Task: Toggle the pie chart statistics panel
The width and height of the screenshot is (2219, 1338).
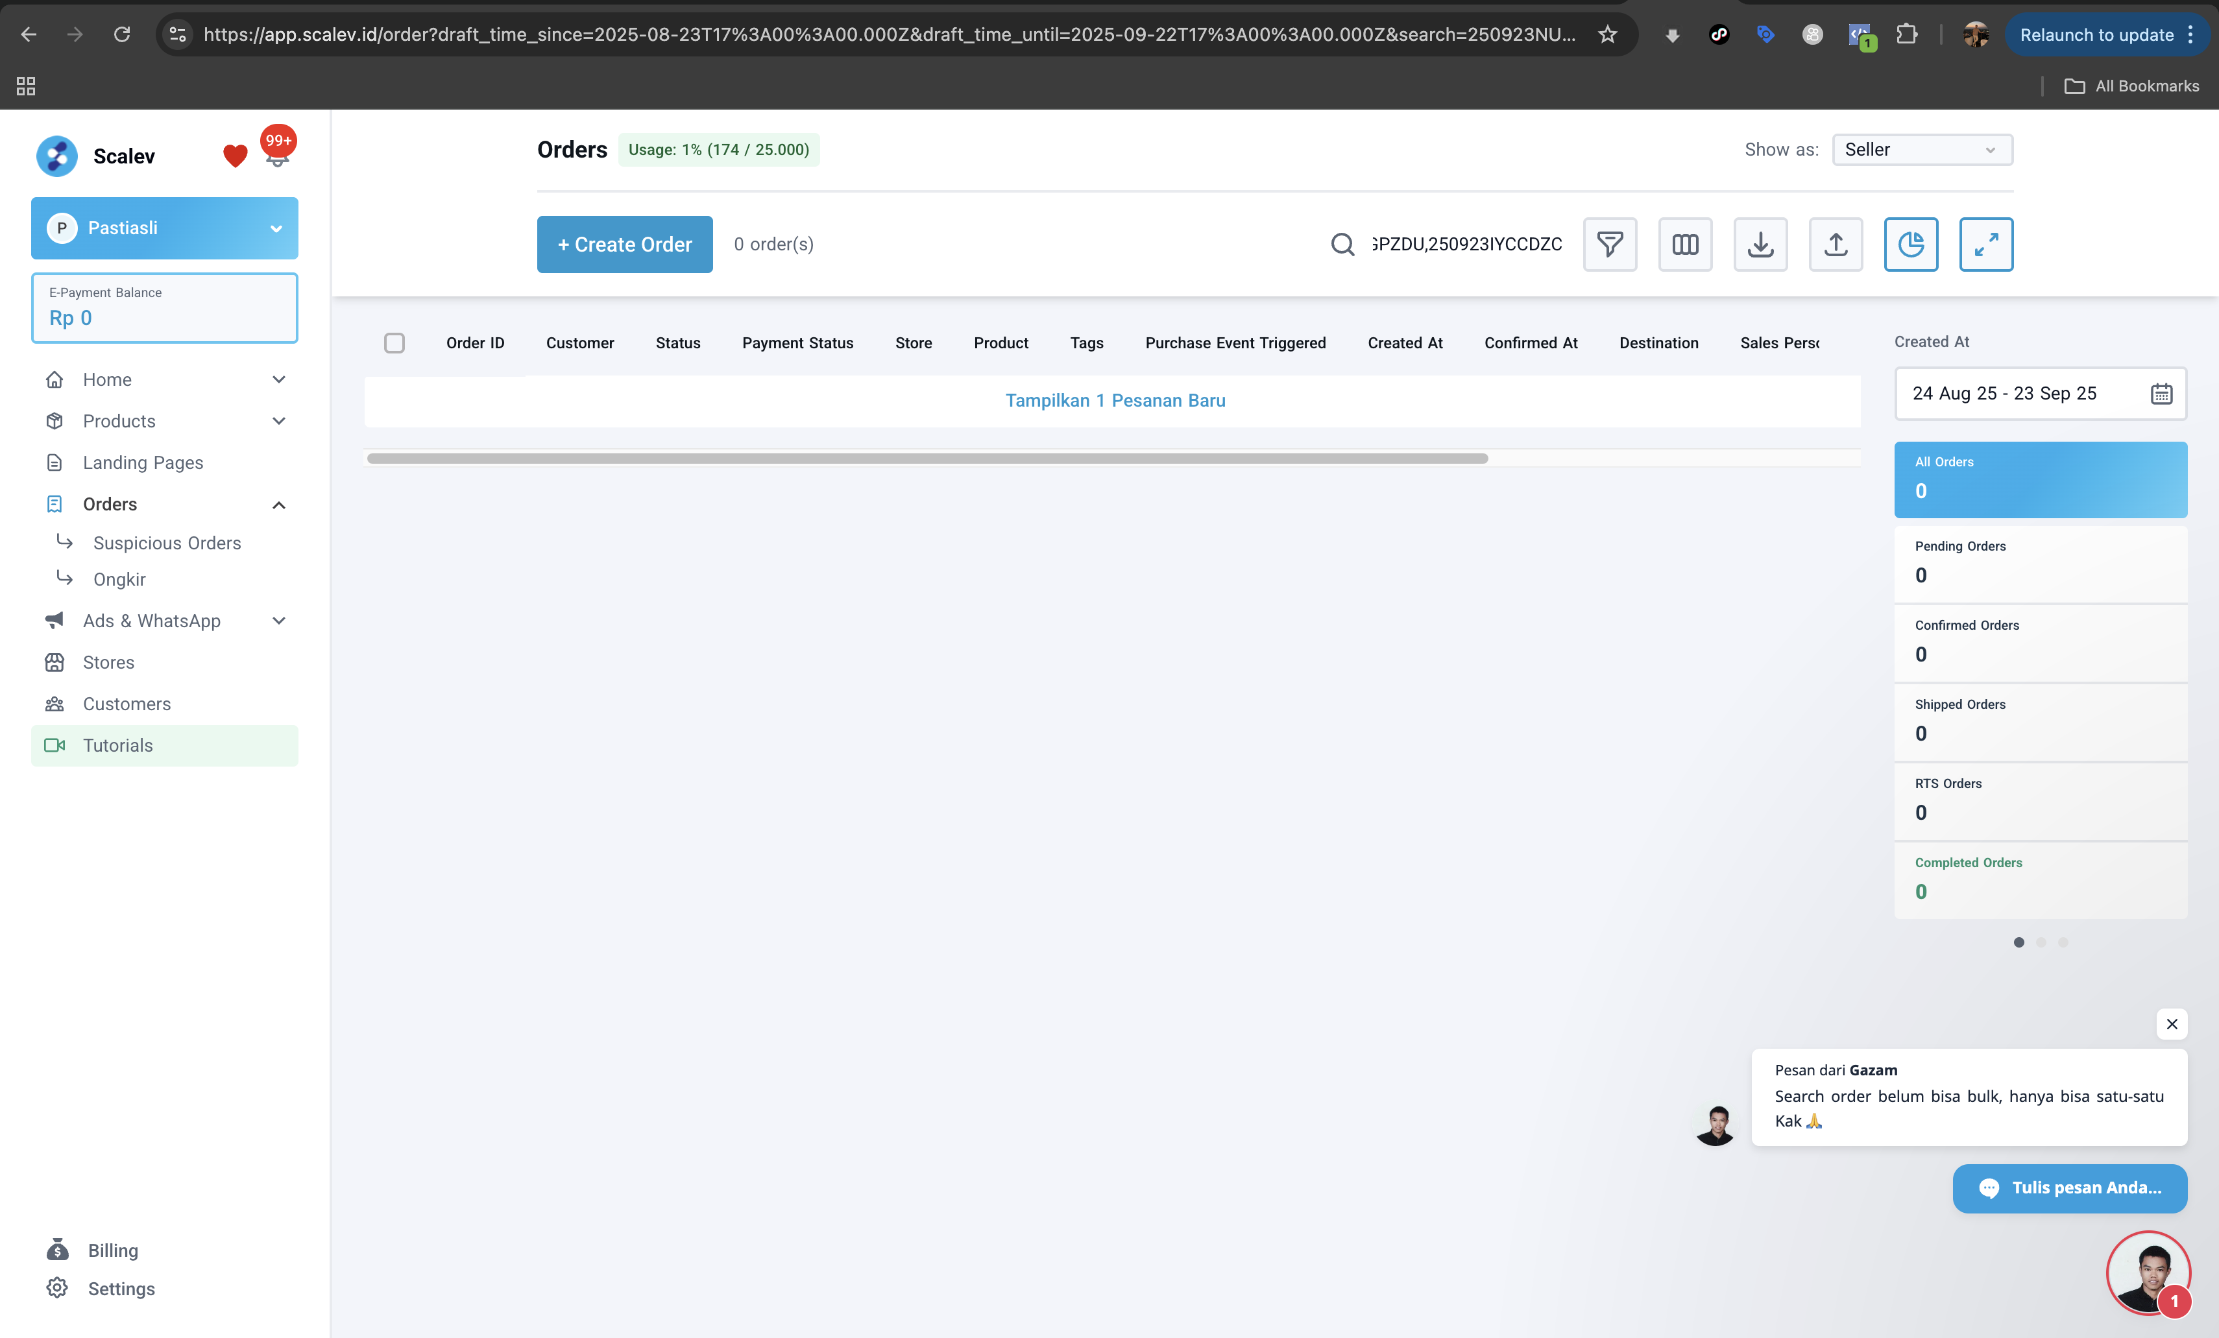Action: [x=1911, y=244]
